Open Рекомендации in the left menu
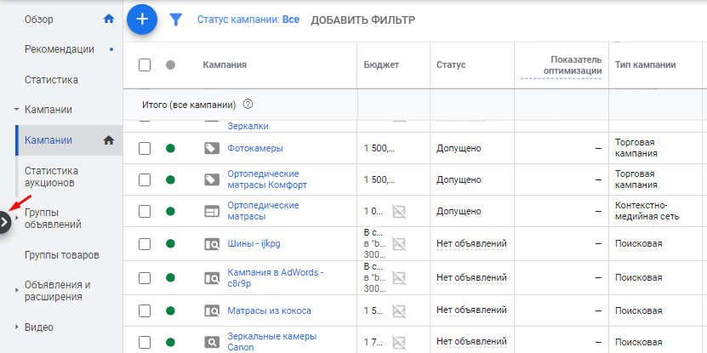Screen dimensions: 707x353 [60, 49]
